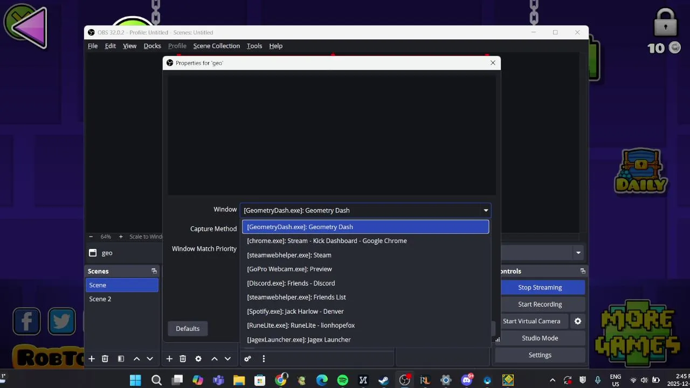Move scene up with up arrow
Screen dimensions: 690x388
[x=136, y=359]
